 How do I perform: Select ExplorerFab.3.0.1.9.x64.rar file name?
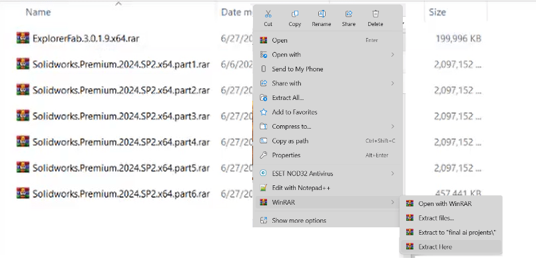tap(86, 38)
